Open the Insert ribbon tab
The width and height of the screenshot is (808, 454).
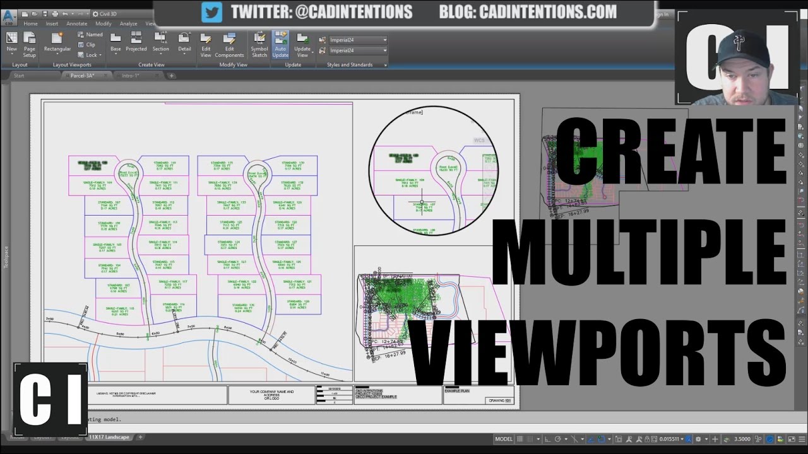(x=52, y=23)
